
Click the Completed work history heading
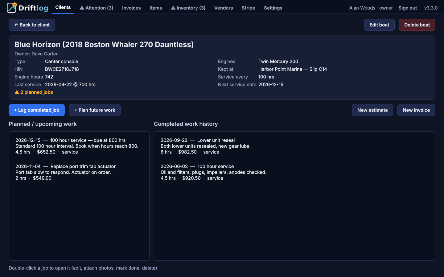point(186,124)
